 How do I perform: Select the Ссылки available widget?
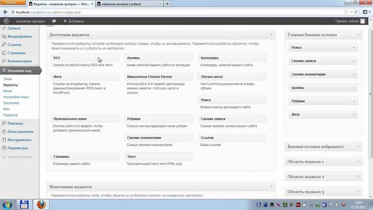[x=232, y=137]
